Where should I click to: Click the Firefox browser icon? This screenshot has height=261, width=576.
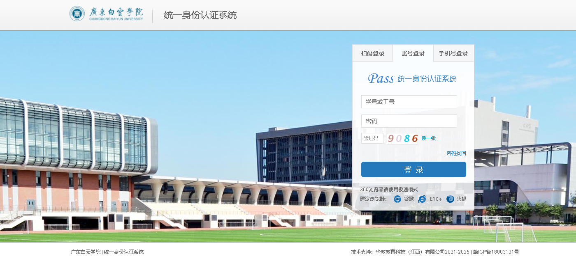(450, 199)
